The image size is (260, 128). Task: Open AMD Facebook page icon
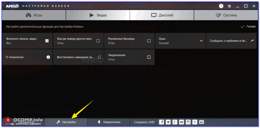[162, 122]
